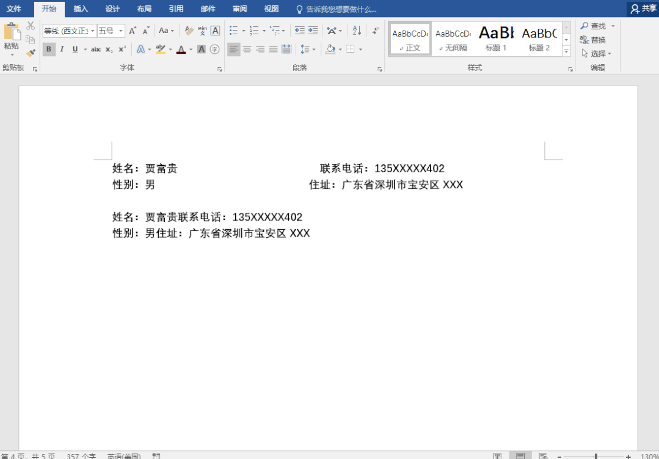659x459 pixels.
Task: Decrease paragraph indent
Action: (300, 31)
